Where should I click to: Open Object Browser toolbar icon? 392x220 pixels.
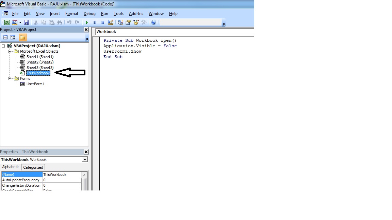(x=136, y=22)
